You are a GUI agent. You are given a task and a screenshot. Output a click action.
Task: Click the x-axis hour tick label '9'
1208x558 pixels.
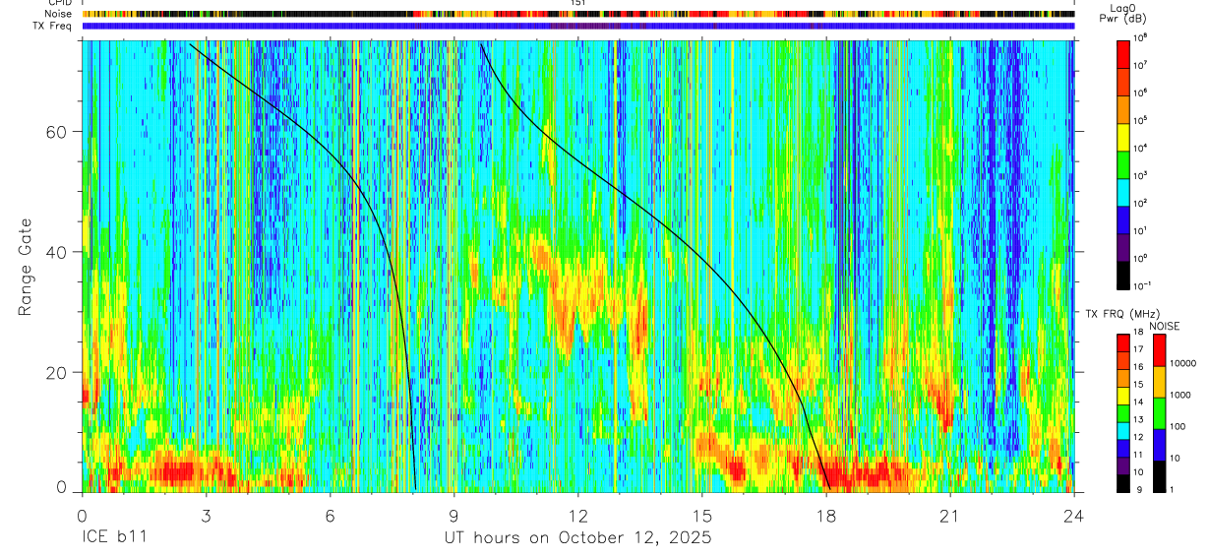(x=454, y=516)
